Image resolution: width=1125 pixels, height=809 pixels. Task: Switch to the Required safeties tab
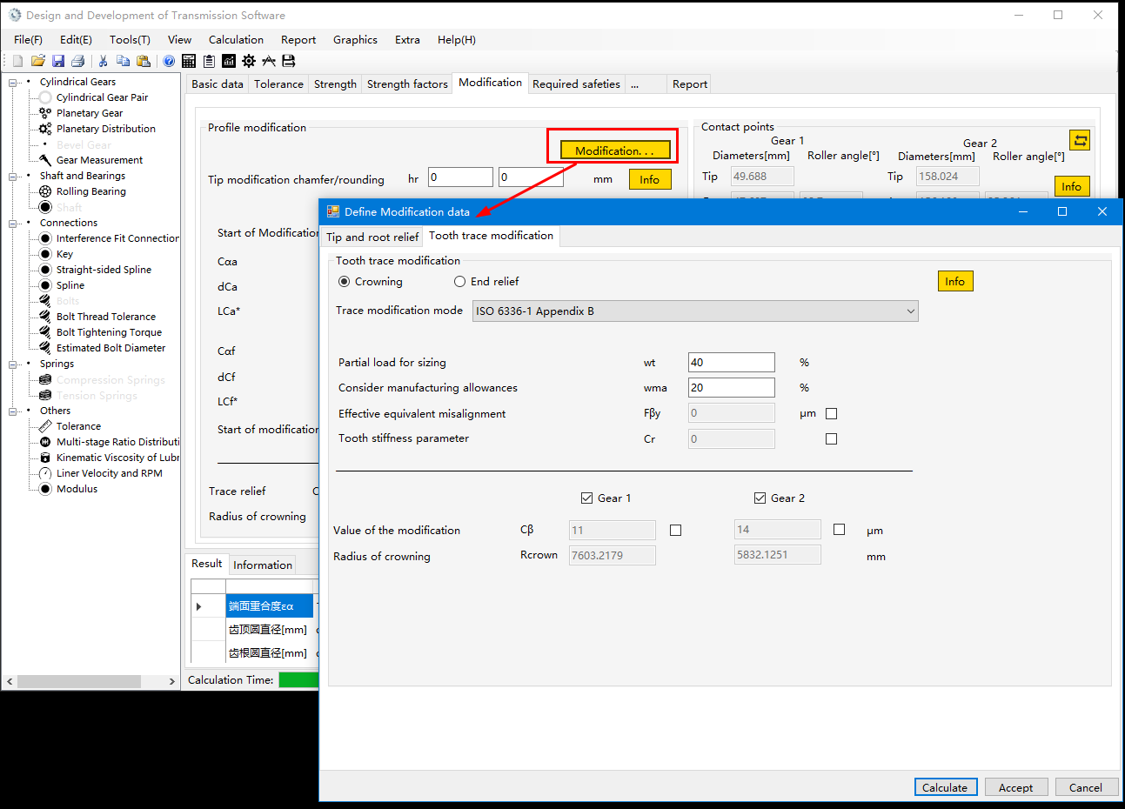(576, 84)
